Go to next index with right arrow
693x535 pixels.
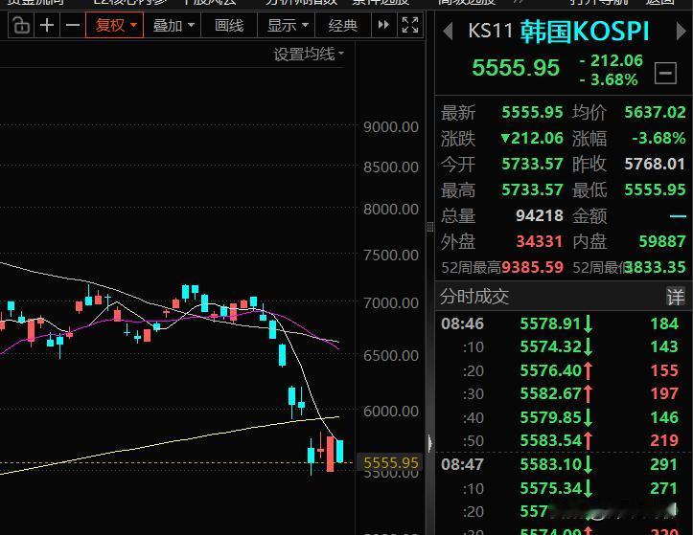pyautogui.click(x=681, y=32)
